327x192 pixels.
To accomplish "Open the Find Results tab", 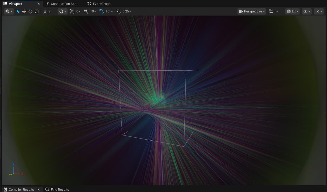I will point(60,189).
